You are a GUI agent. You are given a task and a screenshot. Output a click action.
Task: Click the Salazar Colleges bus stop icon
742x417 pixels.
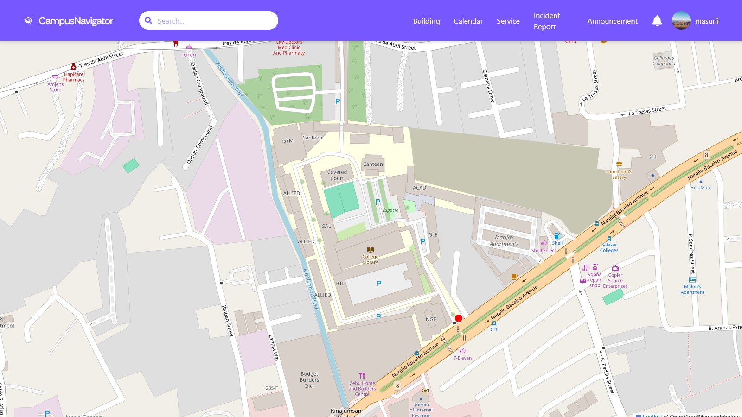609,239
